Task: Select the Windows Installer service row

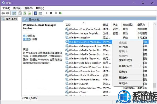Action: coord(107,38)
